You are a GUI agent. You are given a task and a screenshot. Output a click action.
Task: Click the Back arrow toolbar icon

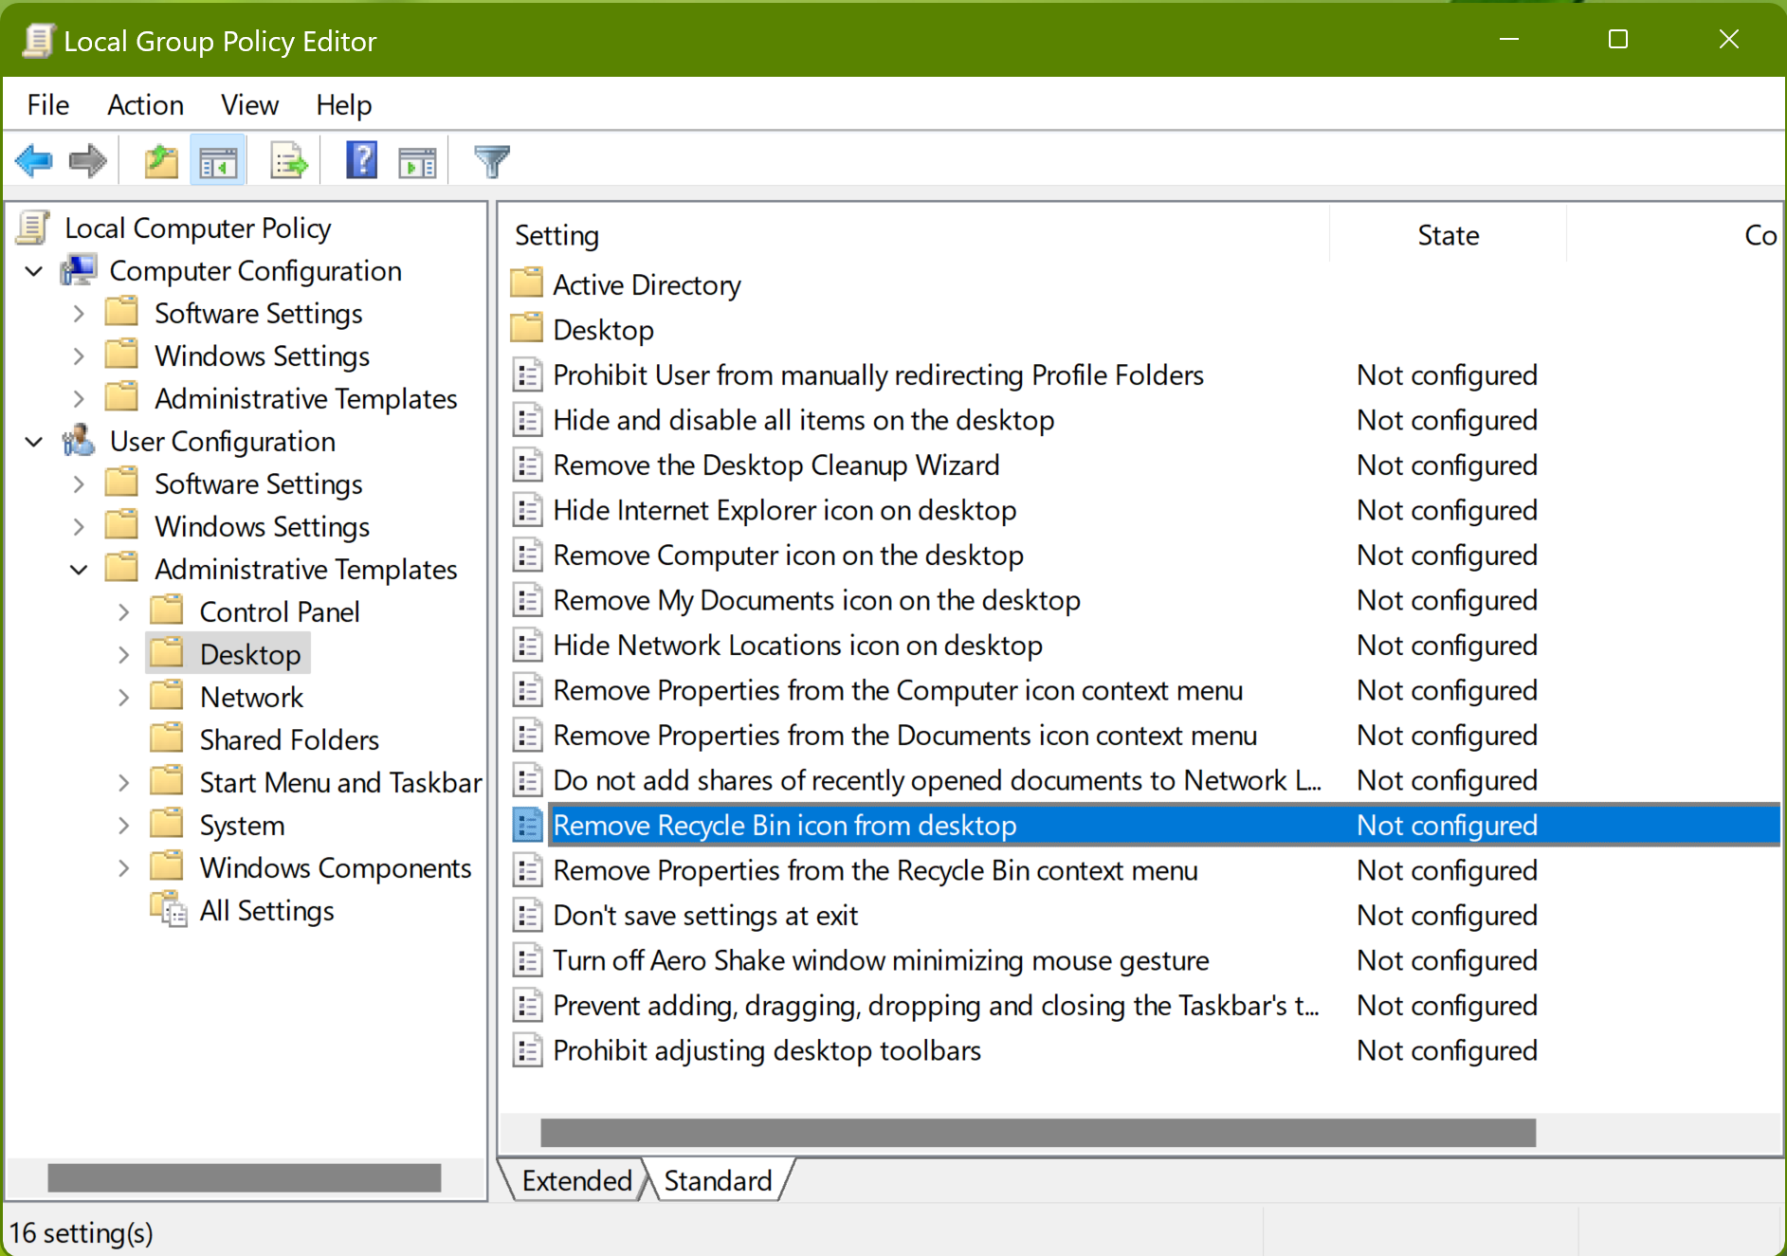tap(34, 161)
